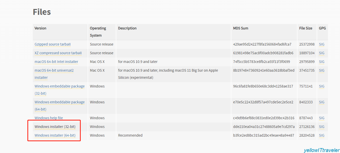Open the Windows help file link
The image size is (340, 153).
(49, 118)
